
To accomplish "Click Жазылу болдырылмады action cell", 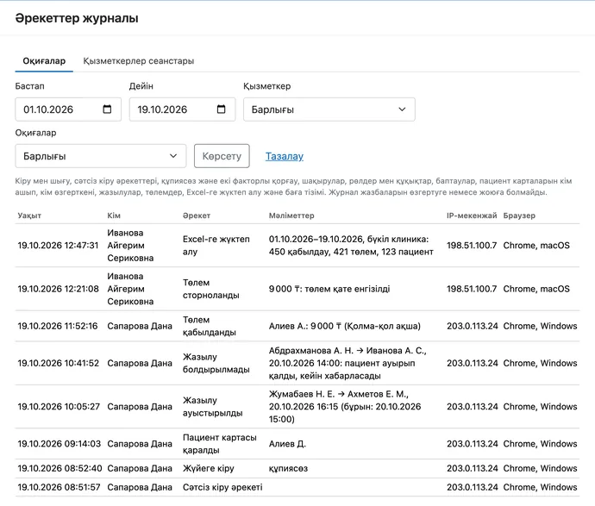I will (216, 364).
